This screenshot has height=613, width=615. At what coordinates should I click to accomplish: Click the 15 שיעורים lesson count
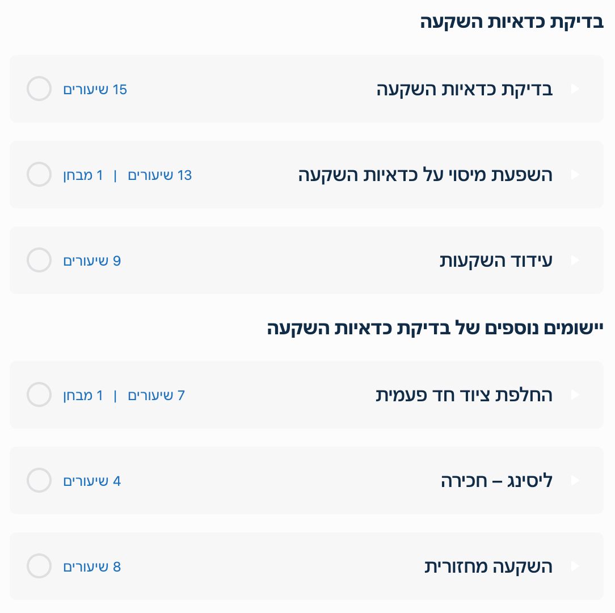[95, 90]
